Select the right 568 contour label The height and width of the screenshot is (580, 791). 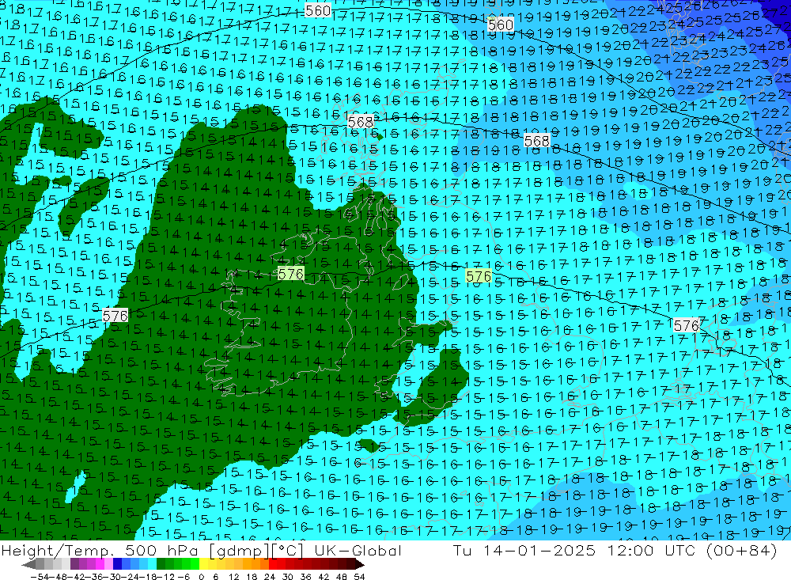coord(537,141)
